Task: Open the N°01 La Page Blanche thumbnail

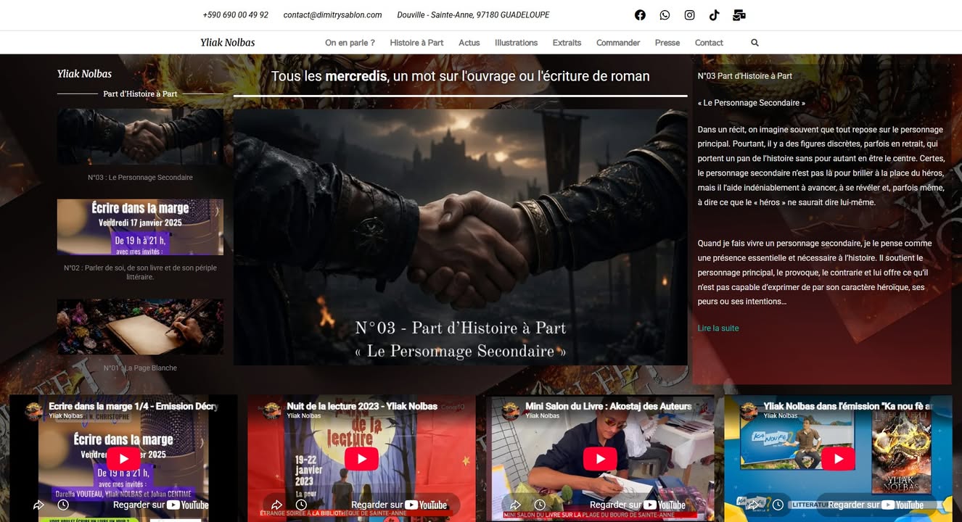Action: point(140,327)
